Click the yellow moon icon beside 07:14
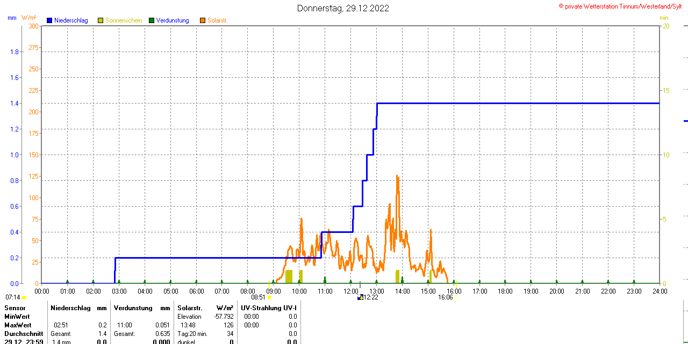This screenshot has height=344, width=688. [24, 297]
